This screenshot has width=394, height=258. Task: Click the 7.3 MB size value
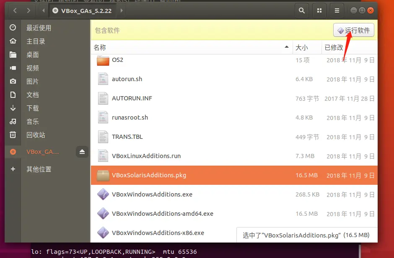pos(305,156)
